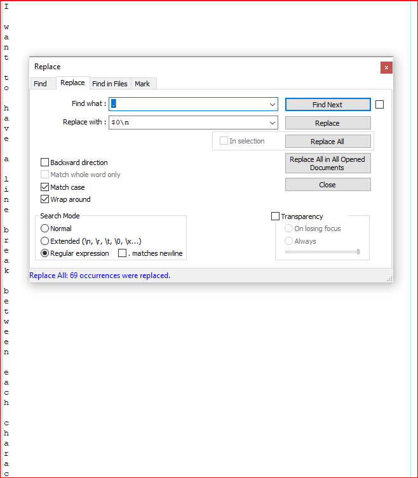Close the Replace dialog with red X
Screen dimensions: 418x478
(386, 68)
